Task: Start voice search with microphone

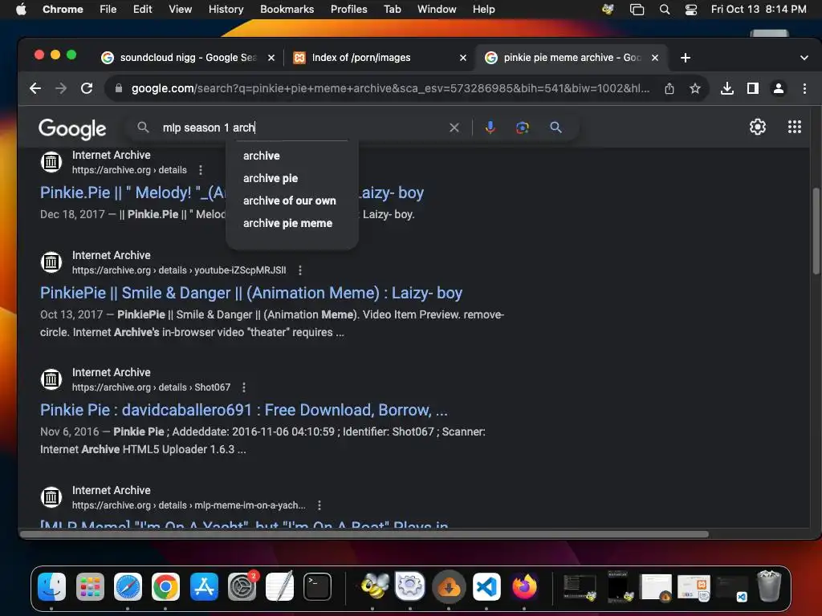Action: point(490,128)
